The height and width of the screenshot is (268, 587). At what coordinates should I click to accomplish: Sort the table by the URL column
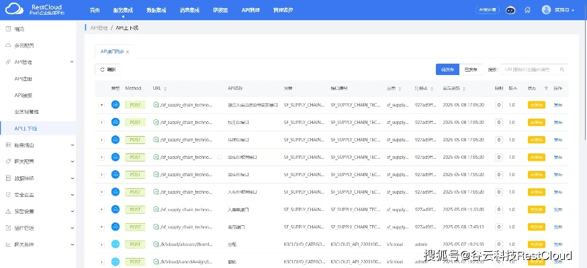coord(165,88)
